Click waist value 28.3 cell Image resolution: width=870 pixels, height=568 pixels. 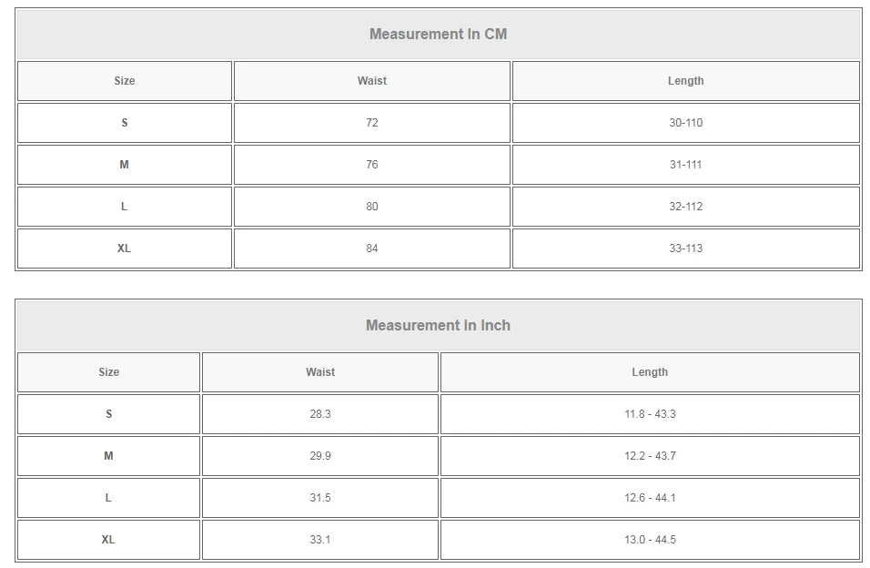click(320, 414)
